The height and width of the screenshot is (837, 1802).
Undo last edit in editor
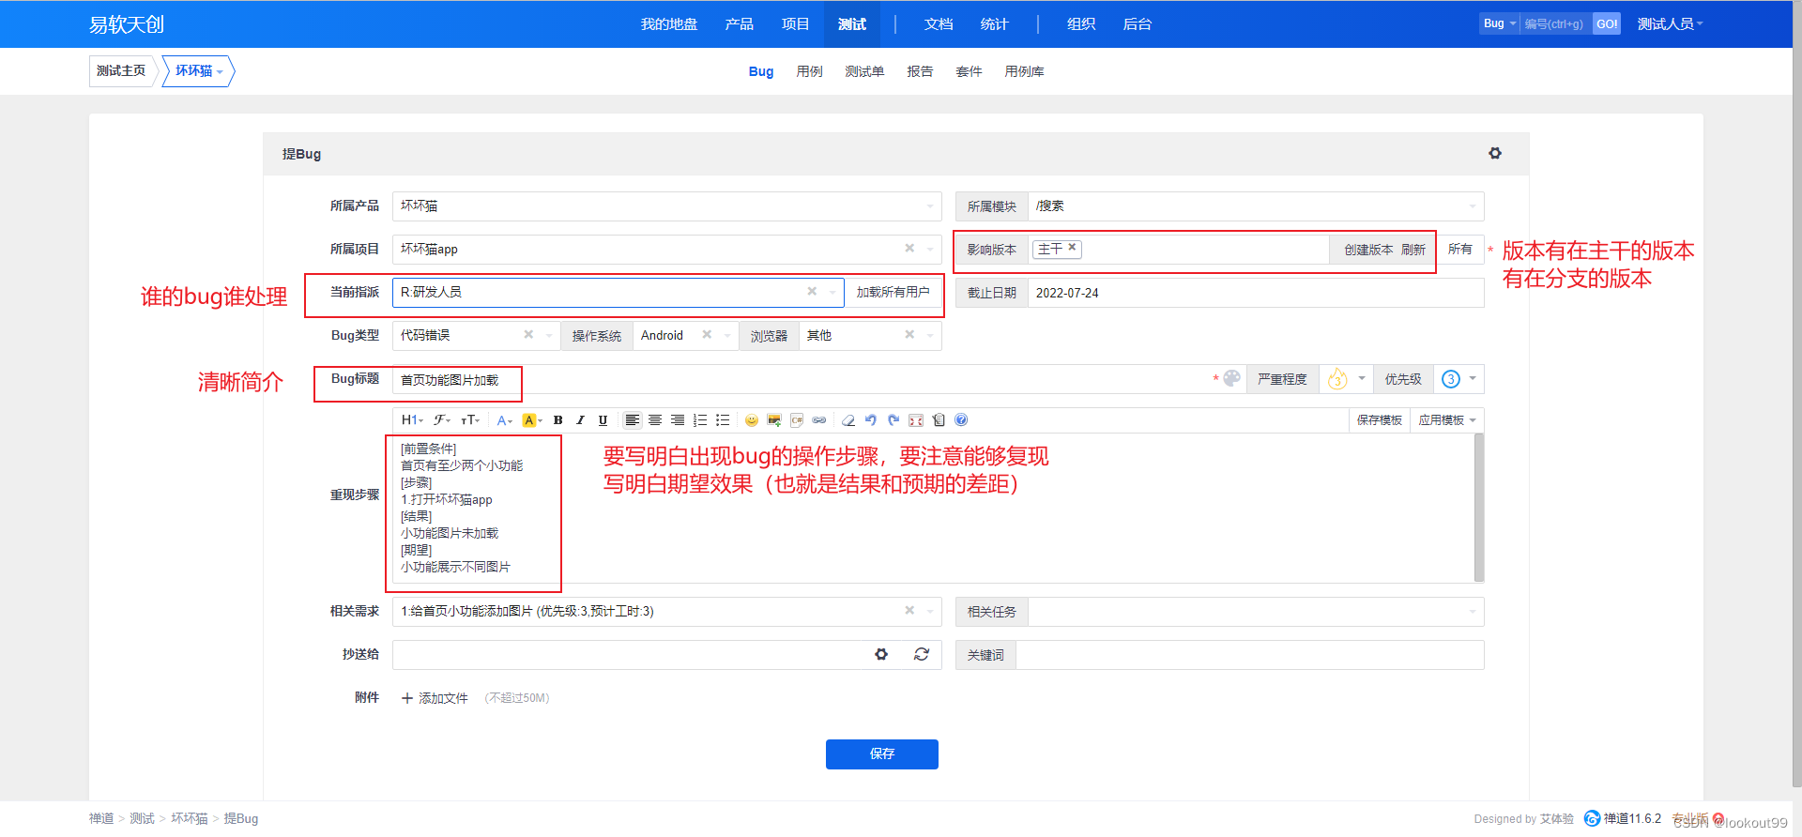click(871, 420)
